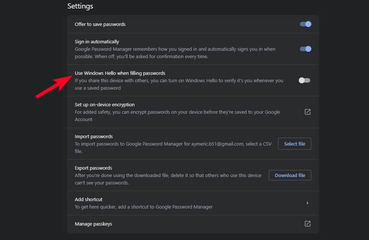Open the Manage passkeys external link icon
This screenshot has height=240, width=369.
(x=307, y=224)
